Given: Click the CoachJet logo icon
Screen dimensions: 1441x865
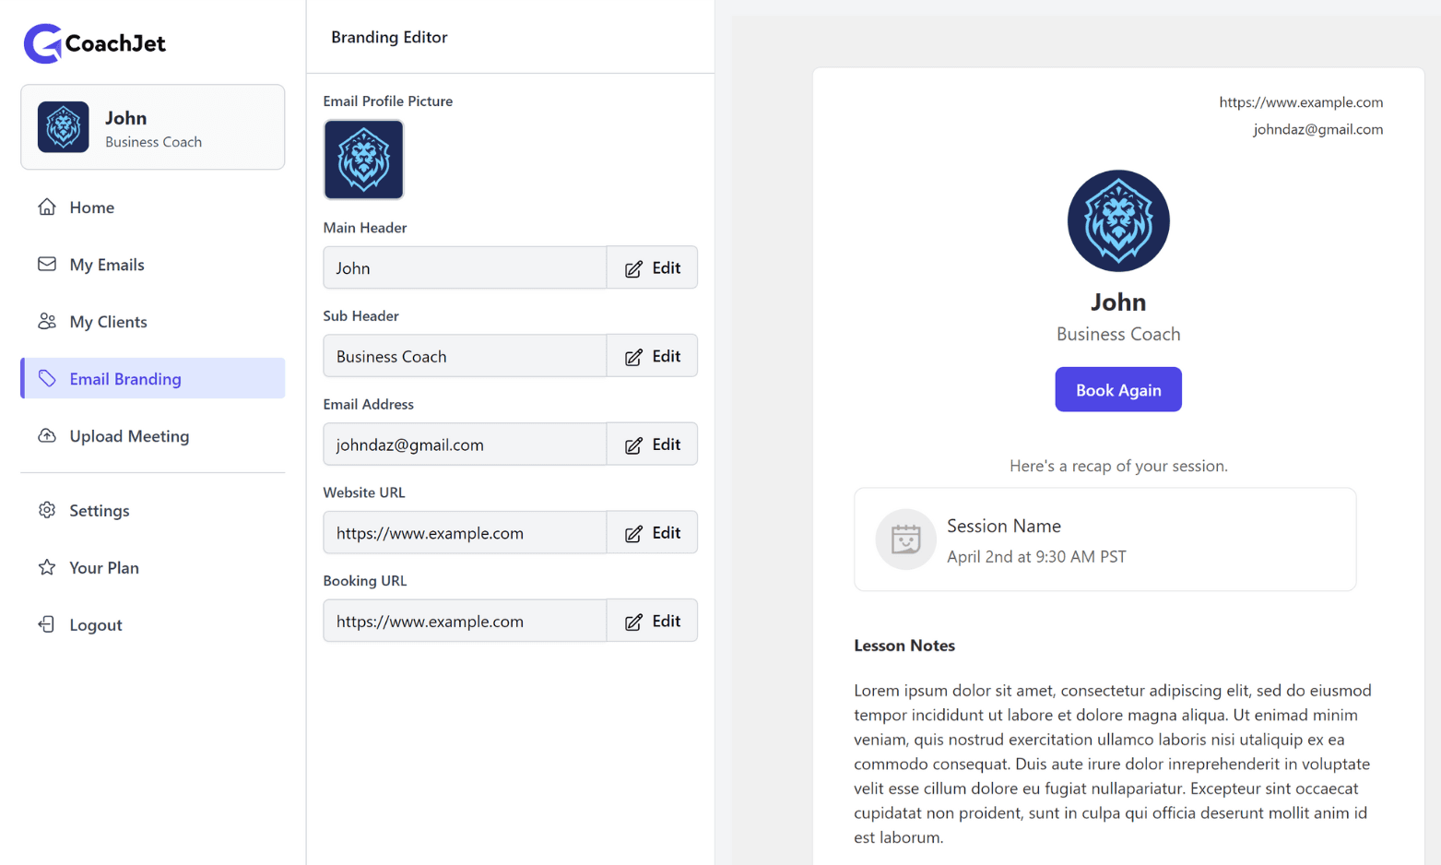Looking at the screenshot, I should coord(42,43).
